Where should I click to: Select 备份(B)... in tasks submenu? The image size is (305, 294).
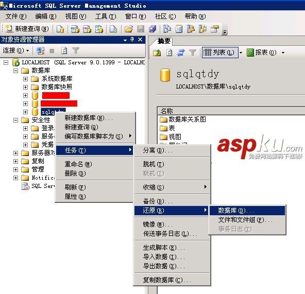(172, 201)
